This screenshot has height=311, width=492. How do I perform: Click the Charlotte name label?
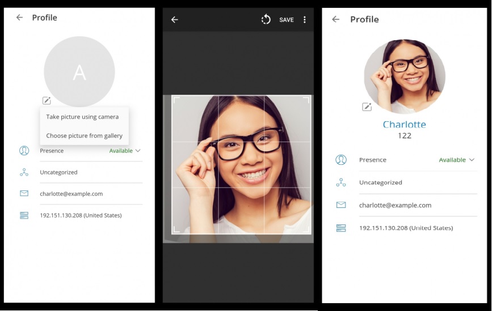click(x=404, y=124)
